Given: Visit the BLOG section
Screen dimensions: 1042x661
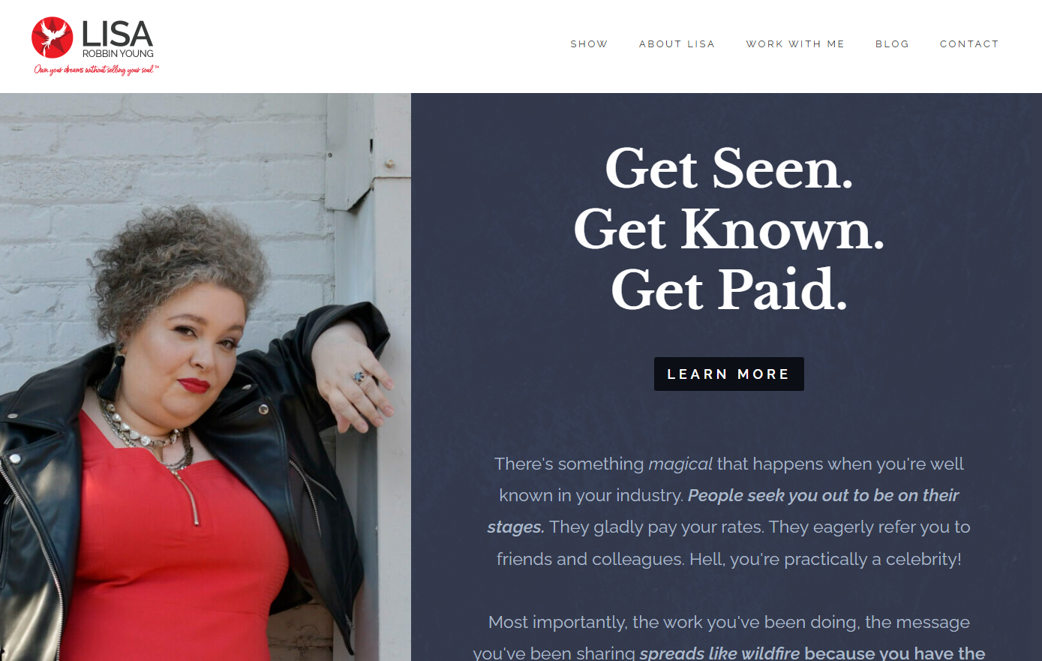Looking at the screenshot, I should click(892, 44).
